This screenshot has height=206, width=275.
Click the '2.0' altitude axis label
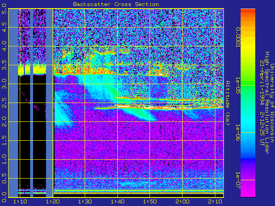(x=4, y=121)
